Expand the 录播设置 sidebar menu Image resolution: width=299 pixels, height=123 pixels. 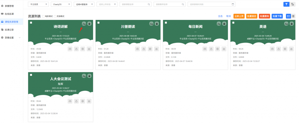11,38
